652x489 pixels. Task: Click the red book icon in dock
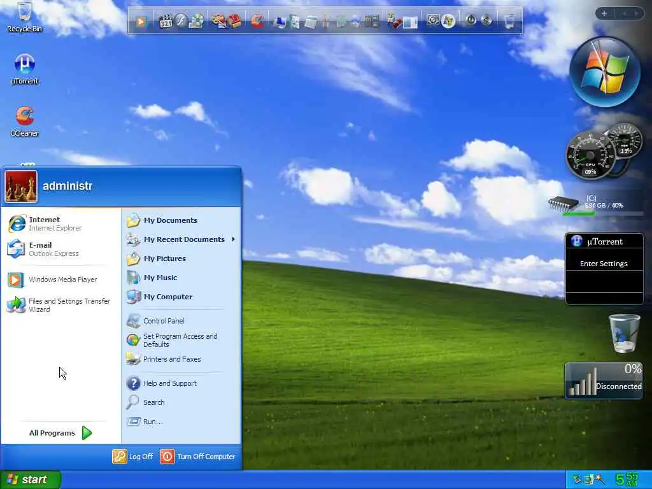pos(235,21)
